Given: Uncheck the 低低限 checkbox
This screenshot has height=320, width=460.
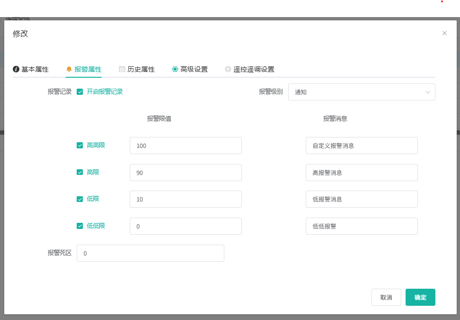Looking at the screenshot, I should point(80,226).
